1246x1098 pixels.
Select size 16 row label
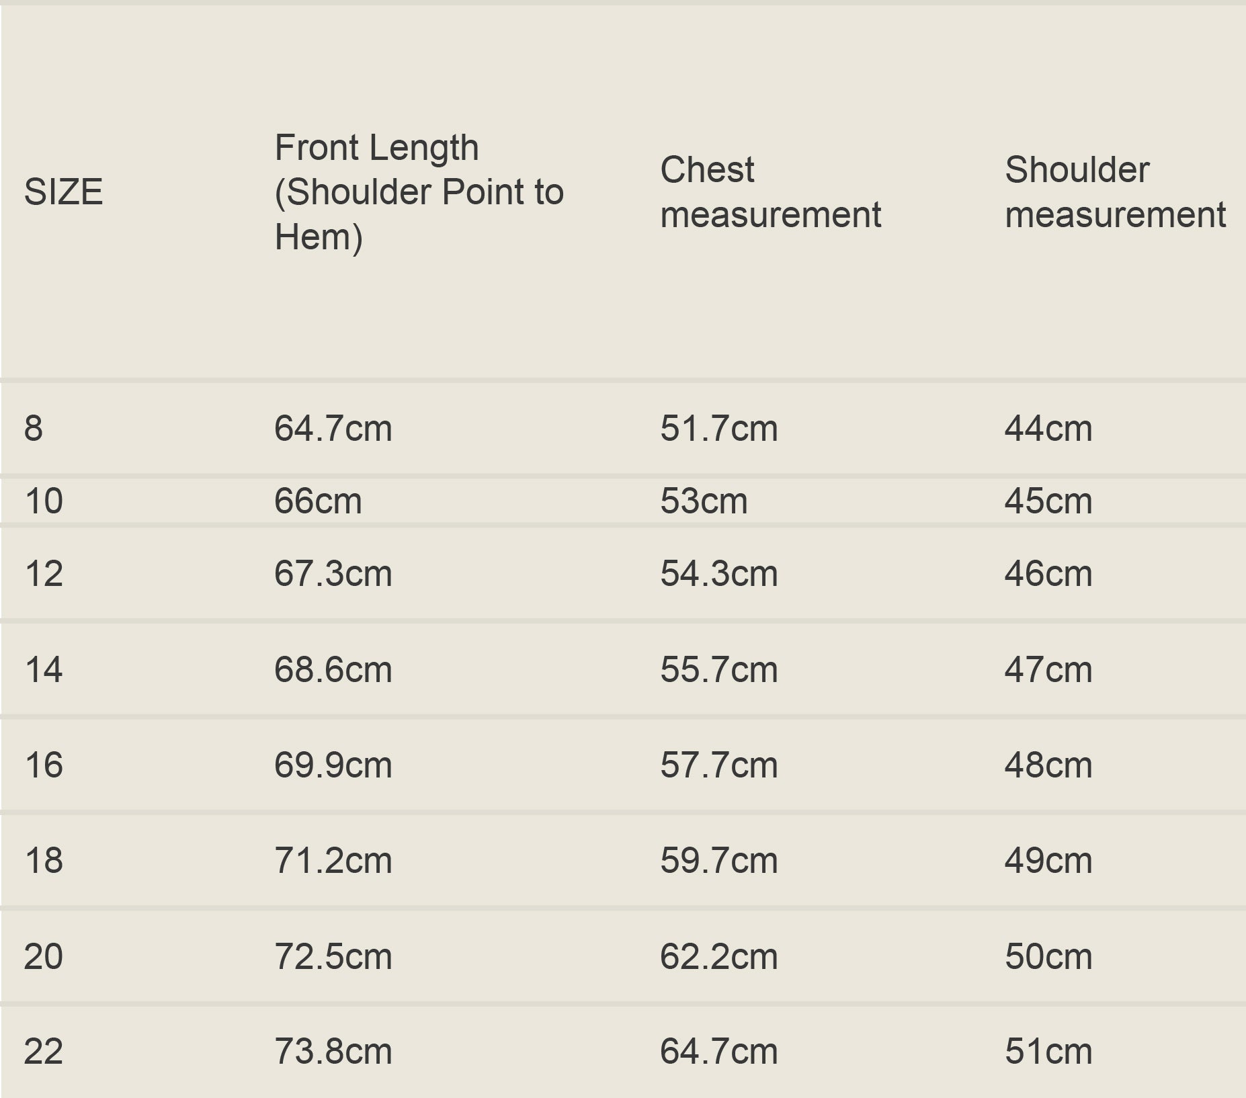pyautogui.click(x=44, y=765)
